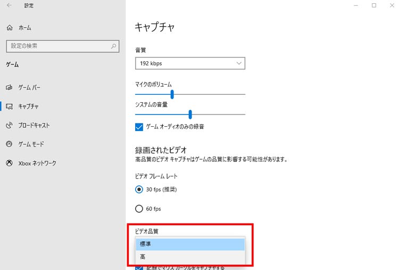Choose 標準 in ビデオ品質 list
The width and height of the screenshot is (399, 270).
[190, 244]
